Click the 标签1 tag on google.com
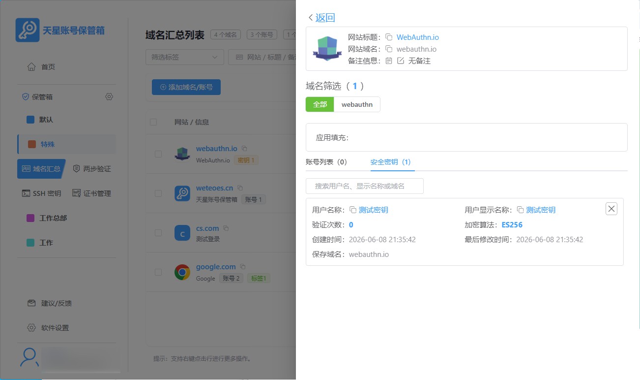 (x=259, y=278)
